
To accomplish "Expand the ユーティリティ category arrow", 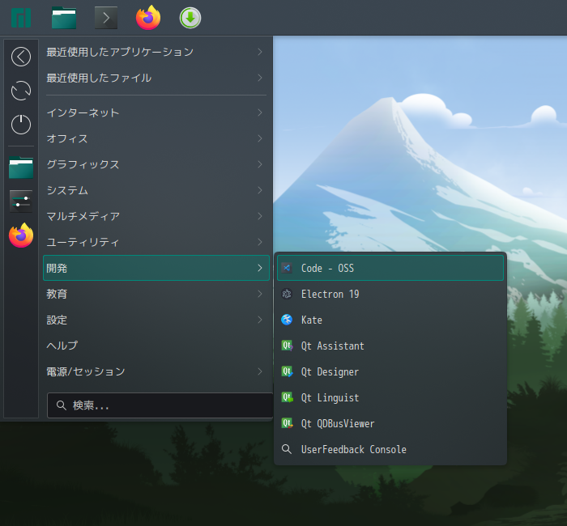I will click(x=260, y=242).
